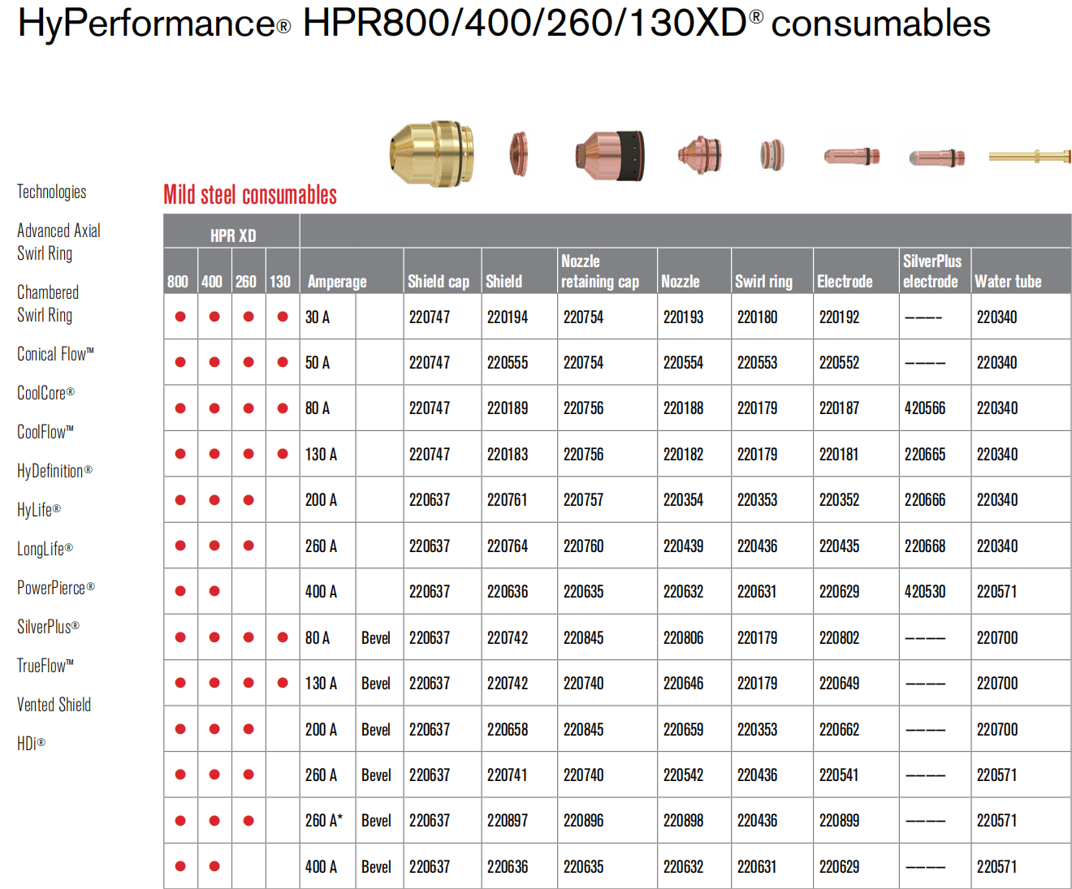Select the 'Mild steel consumables' heading

[x=250, y=195]
